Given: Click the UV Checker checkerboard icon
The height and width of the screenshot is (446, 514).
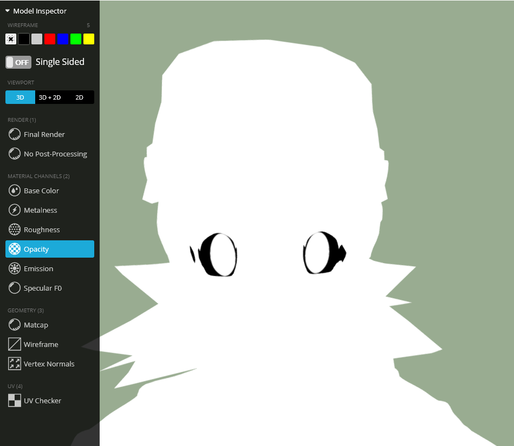Looking at the screenshot, I should 15,401.
